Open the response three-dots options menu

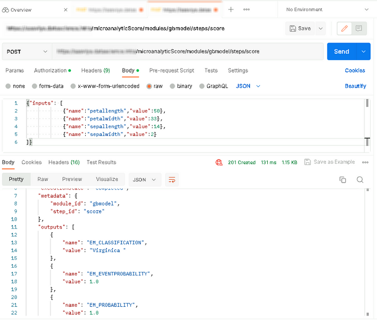[365, 162]
